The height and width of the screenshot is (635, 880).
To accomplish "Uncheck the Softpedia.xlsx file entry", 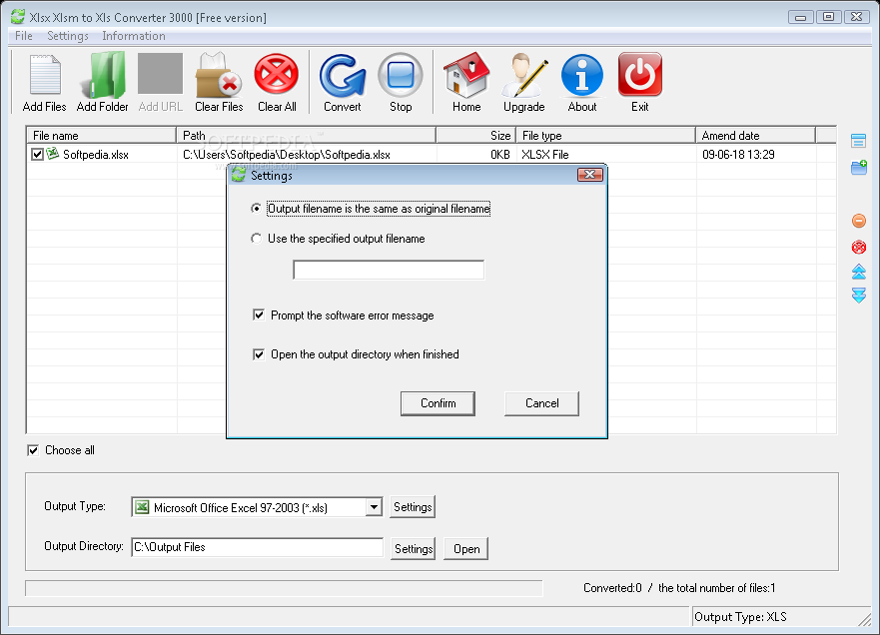I will (x=37, y=154).
